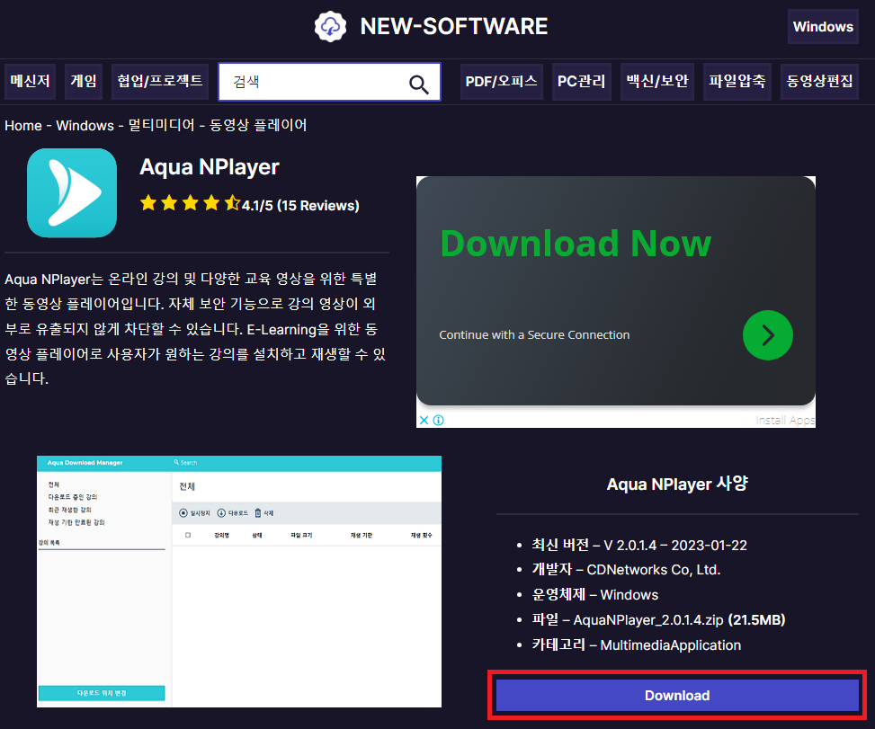The image size is (875, 729).
Task: Open ad info icon
Action: [439, 420]
